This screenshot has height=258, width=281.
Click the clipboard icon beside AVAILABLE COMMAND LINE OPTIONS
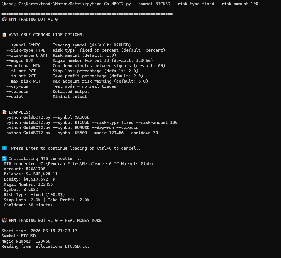pyautogui.click(x=4, y=35)
